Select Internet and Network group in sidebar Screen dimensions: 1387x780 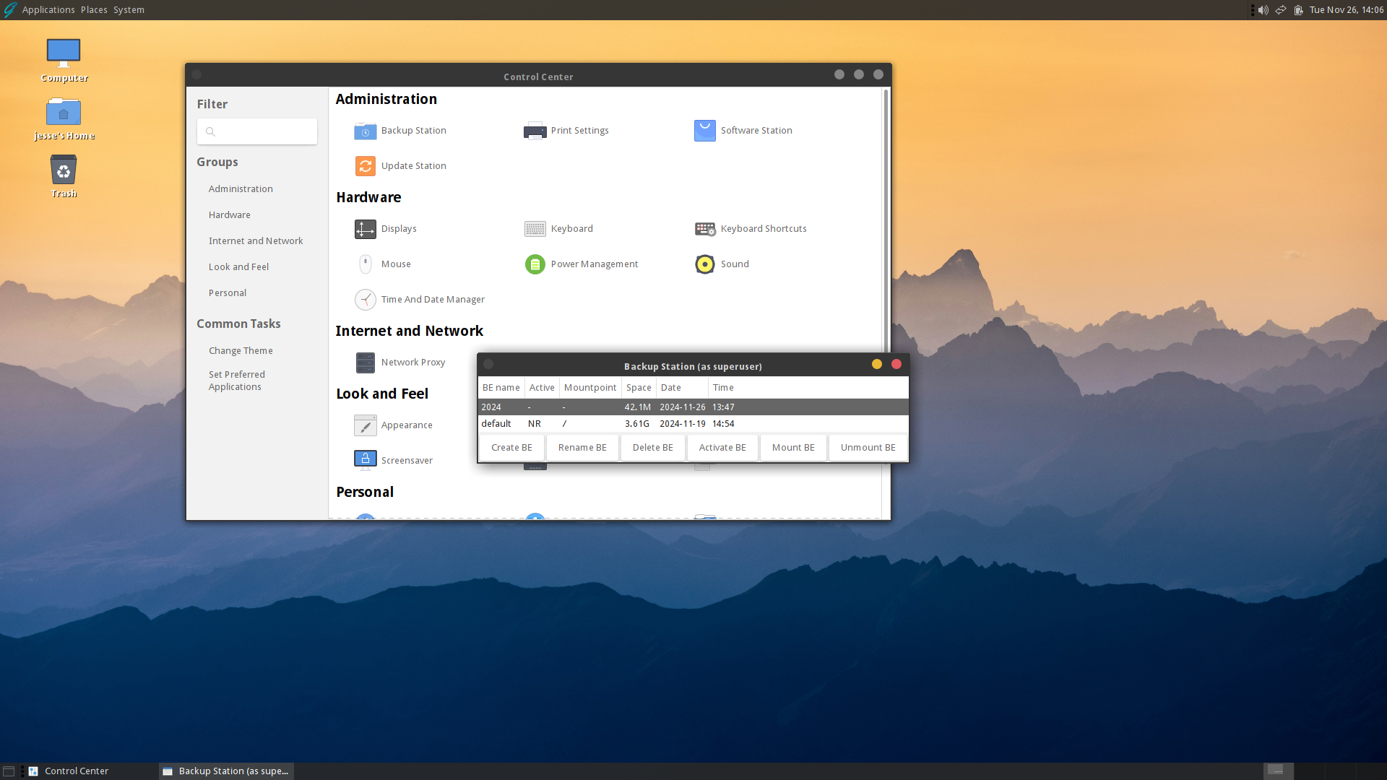[x=256, y=241]
